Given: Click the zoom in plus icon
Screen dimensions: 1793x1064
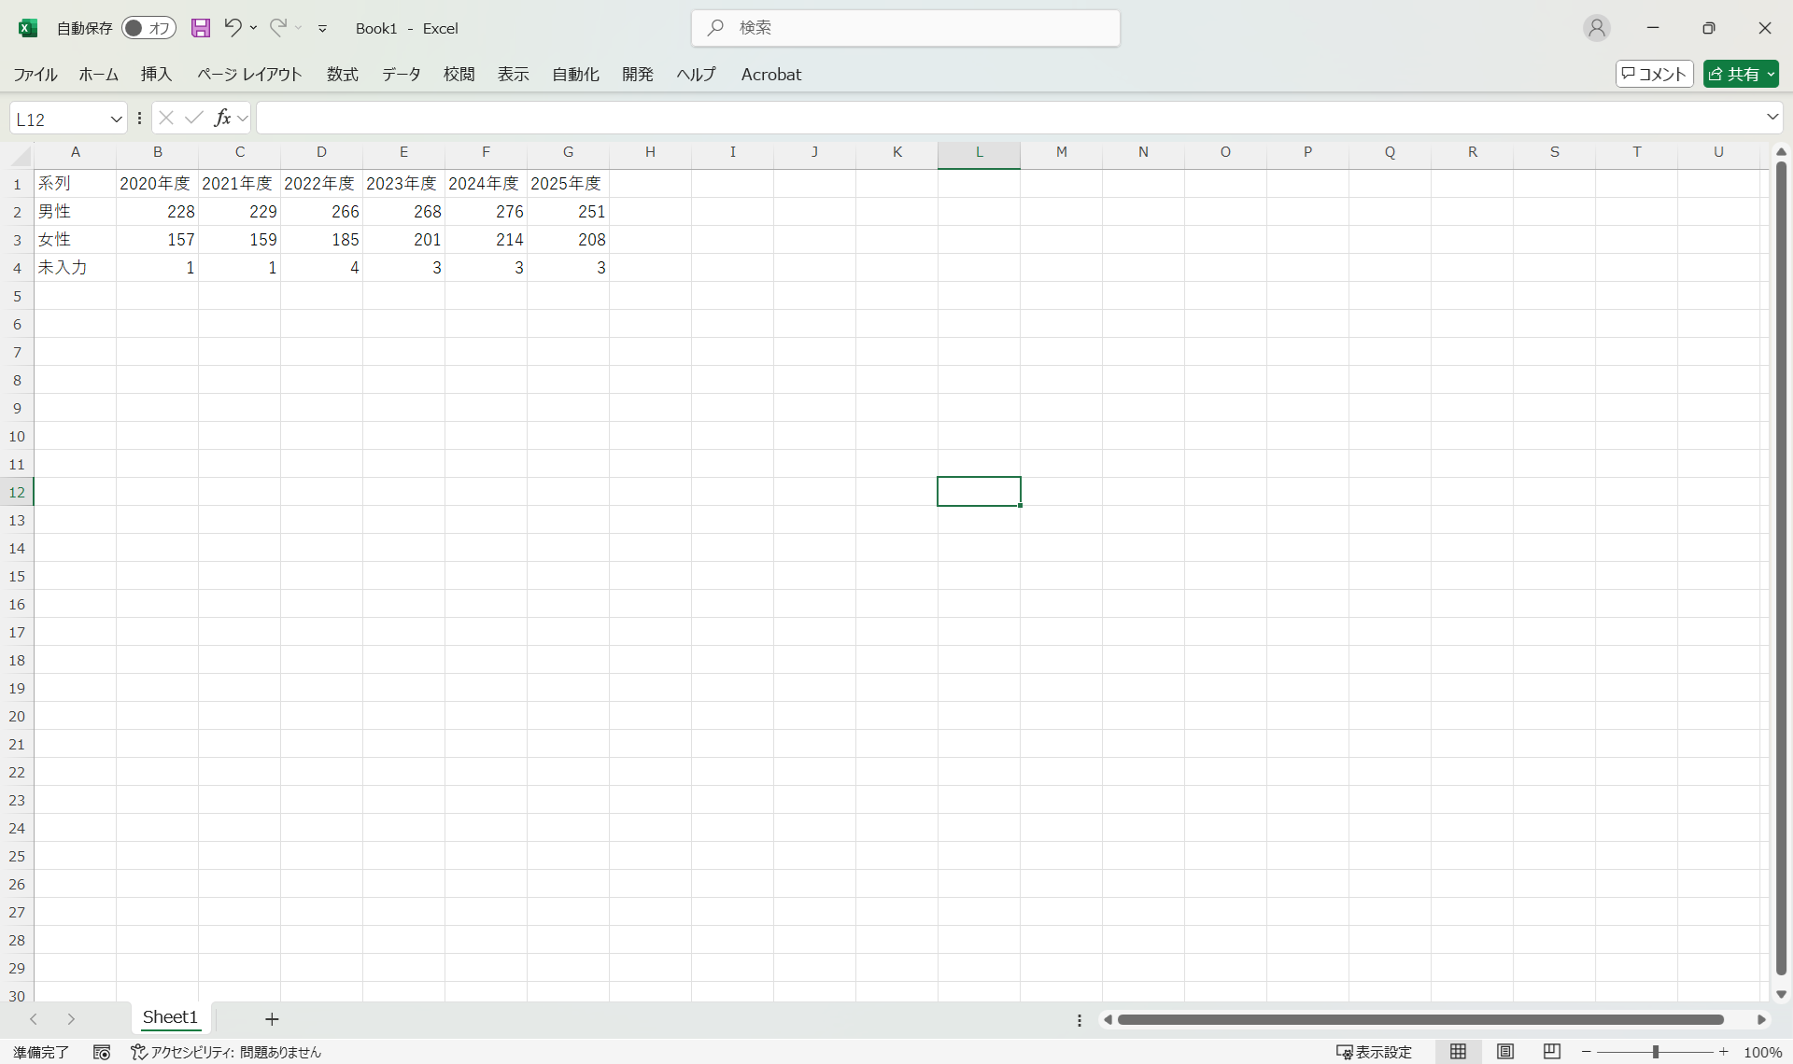Looking at the screenshot, I should [x=1724, y=1052].
